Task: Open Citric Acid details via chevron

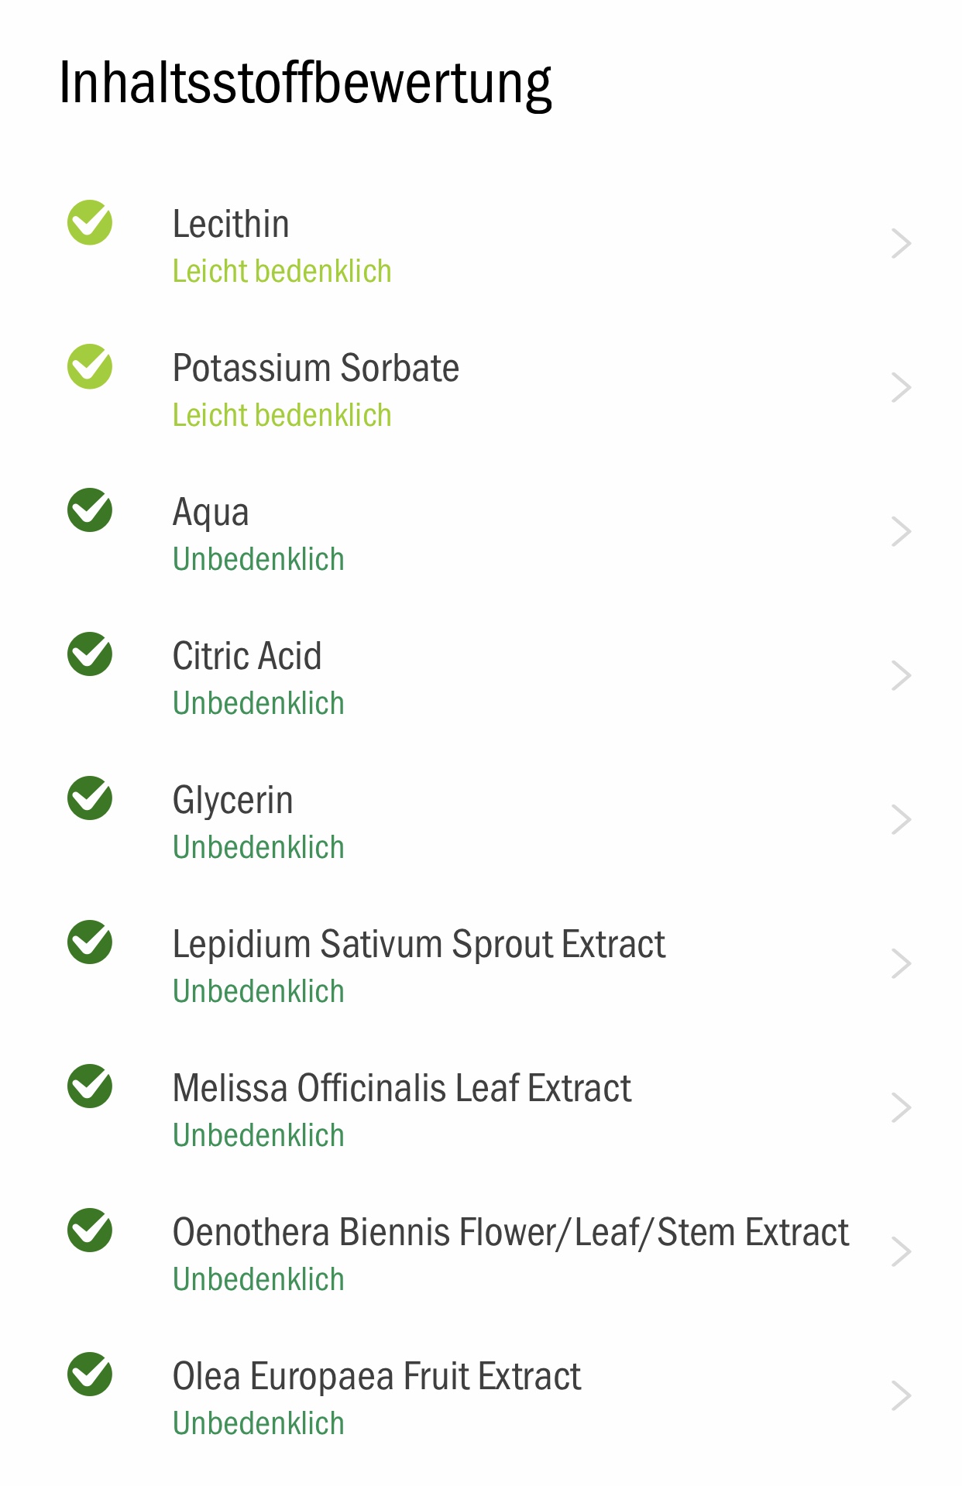Action: [901, 676]
